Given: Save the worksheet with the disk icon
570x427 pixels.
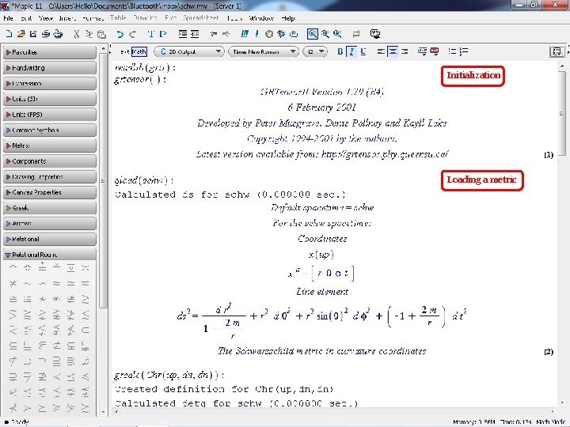Looking at the screenshot, I should pos(33,34).
